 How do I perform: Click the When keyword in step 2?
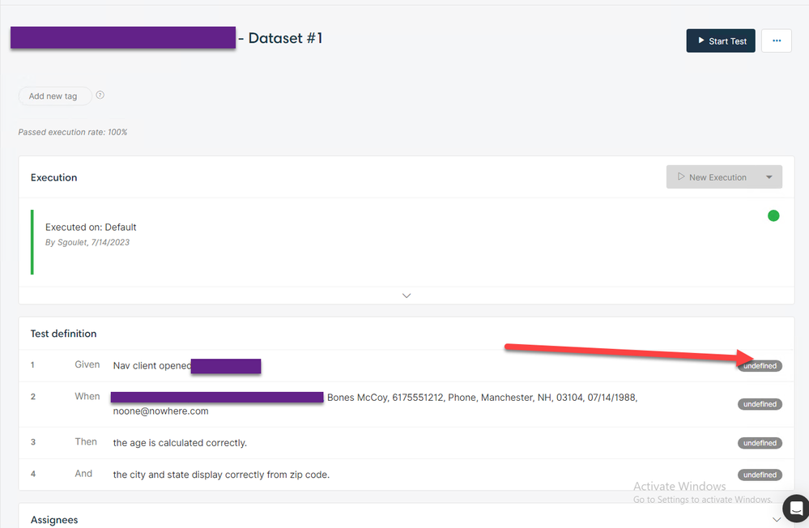[x=87, y=396]
